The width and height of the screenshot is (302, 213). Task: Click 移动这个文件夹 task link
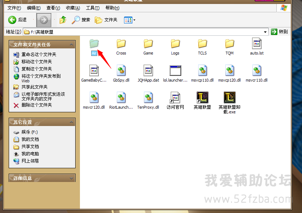click(37, 62)
